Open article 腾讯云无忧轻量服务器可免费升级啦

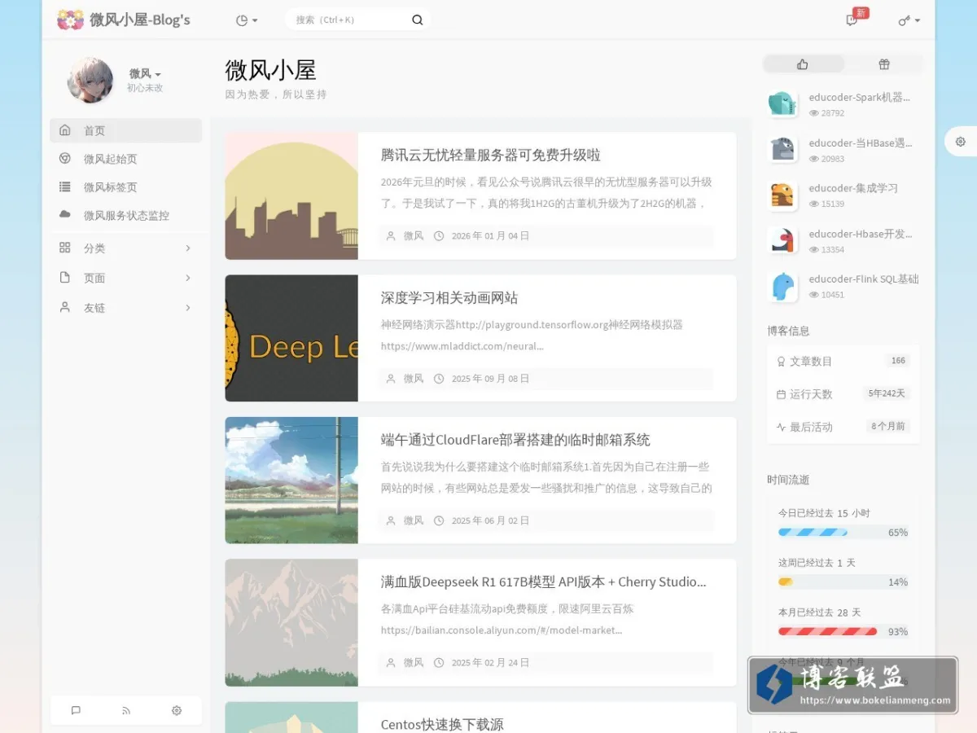[491, 155]
